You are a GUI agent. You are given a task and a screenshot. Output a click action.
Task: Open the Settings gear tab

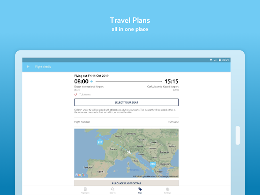coord(168,189)
